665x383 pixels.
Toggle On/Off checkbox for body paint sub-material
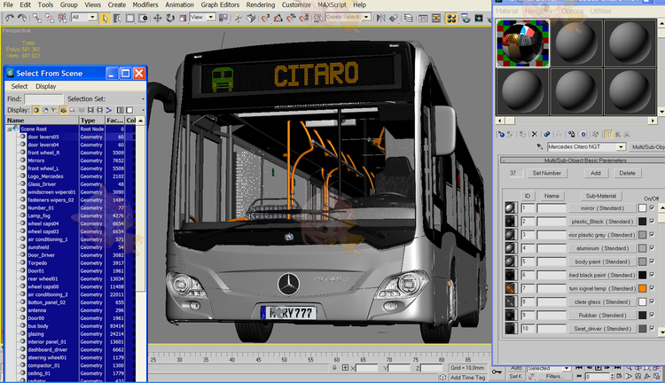tap(652, 262)
